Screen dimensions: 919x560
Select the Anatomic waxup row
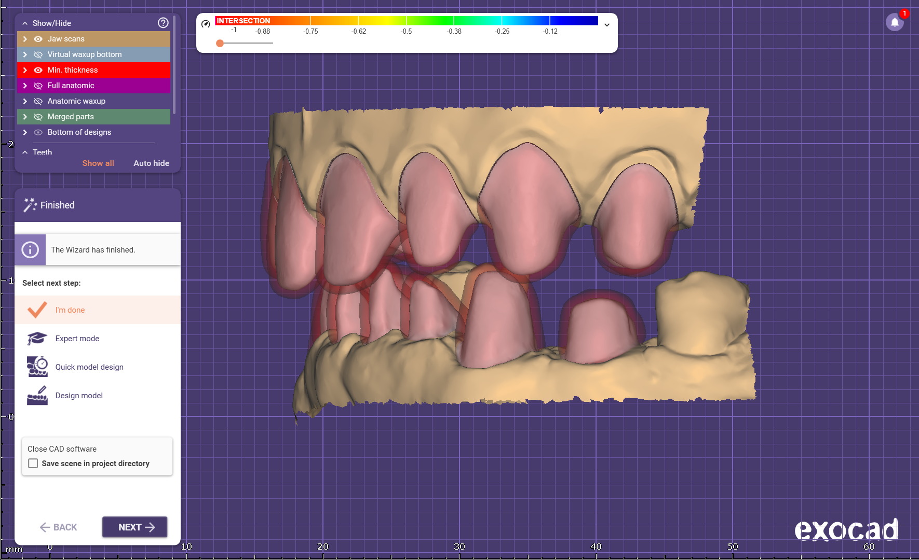coord(76,101)
